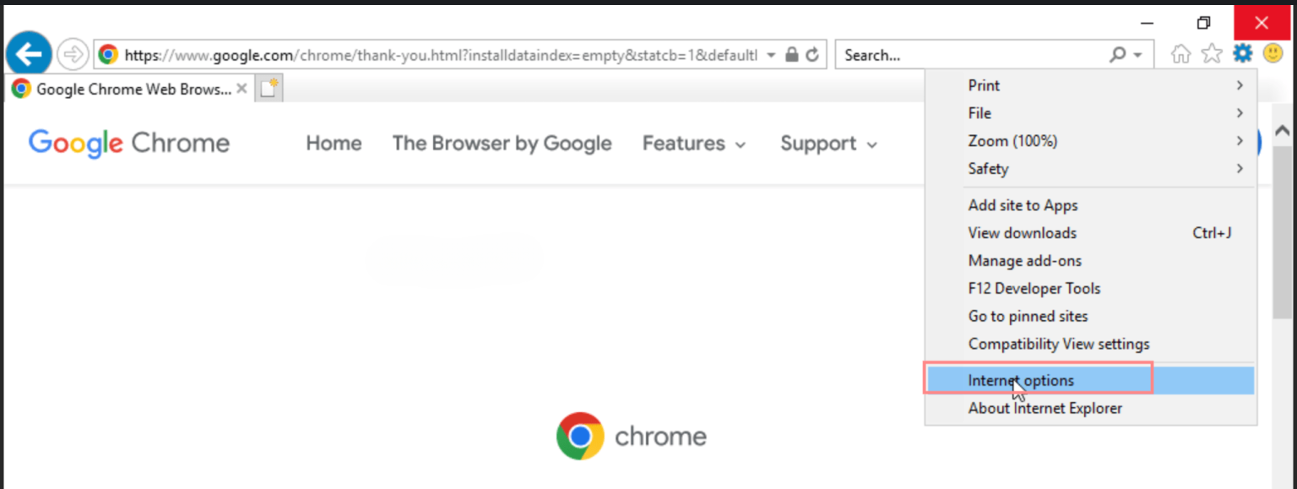Image resolution: width=1297 pixels, height=489 pixels.
Task: Expand the Features navigation dropdown
Action: click(x=693, y=143)
